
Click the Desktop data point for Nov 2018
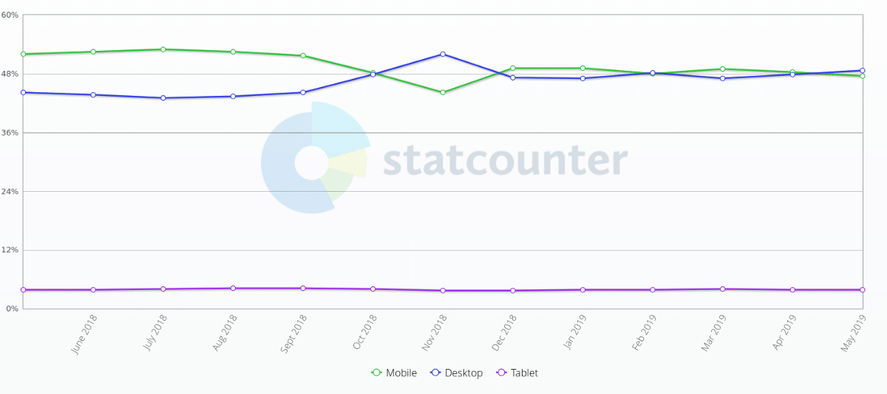tap(443, 54)
